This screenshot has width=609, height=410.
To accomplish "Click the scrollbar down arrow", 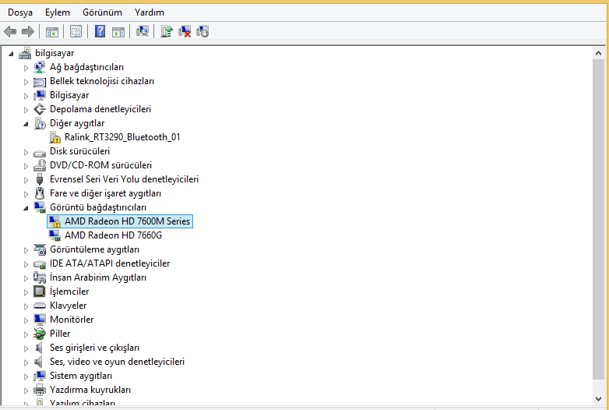I will coord(598,398).
